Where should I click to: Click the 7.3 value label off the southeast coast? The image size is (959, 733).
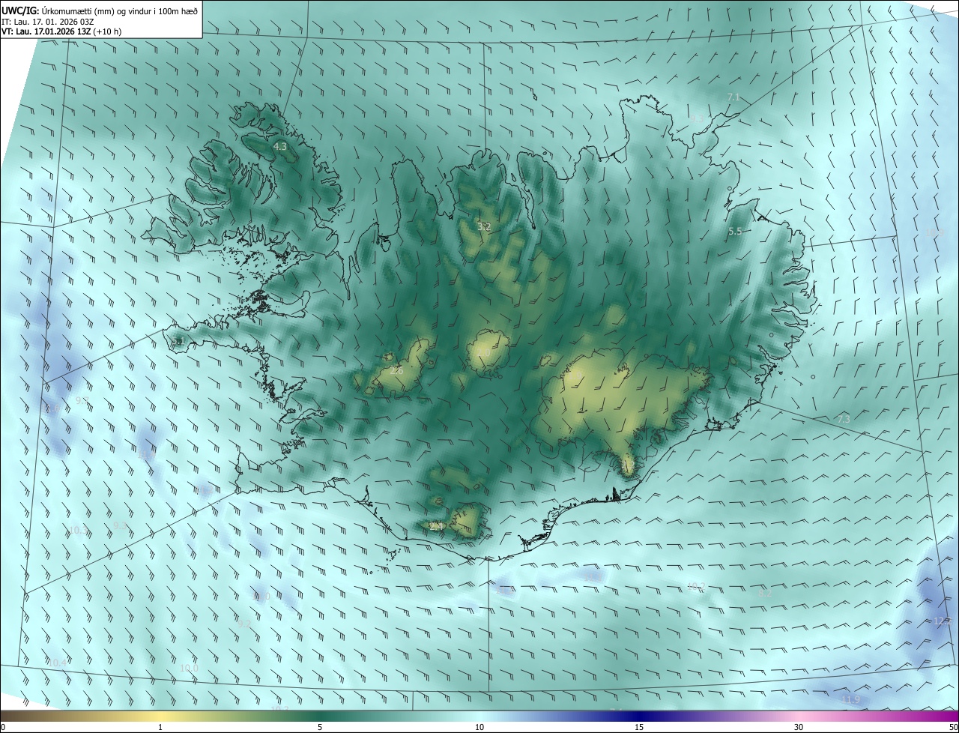point(844,419)
